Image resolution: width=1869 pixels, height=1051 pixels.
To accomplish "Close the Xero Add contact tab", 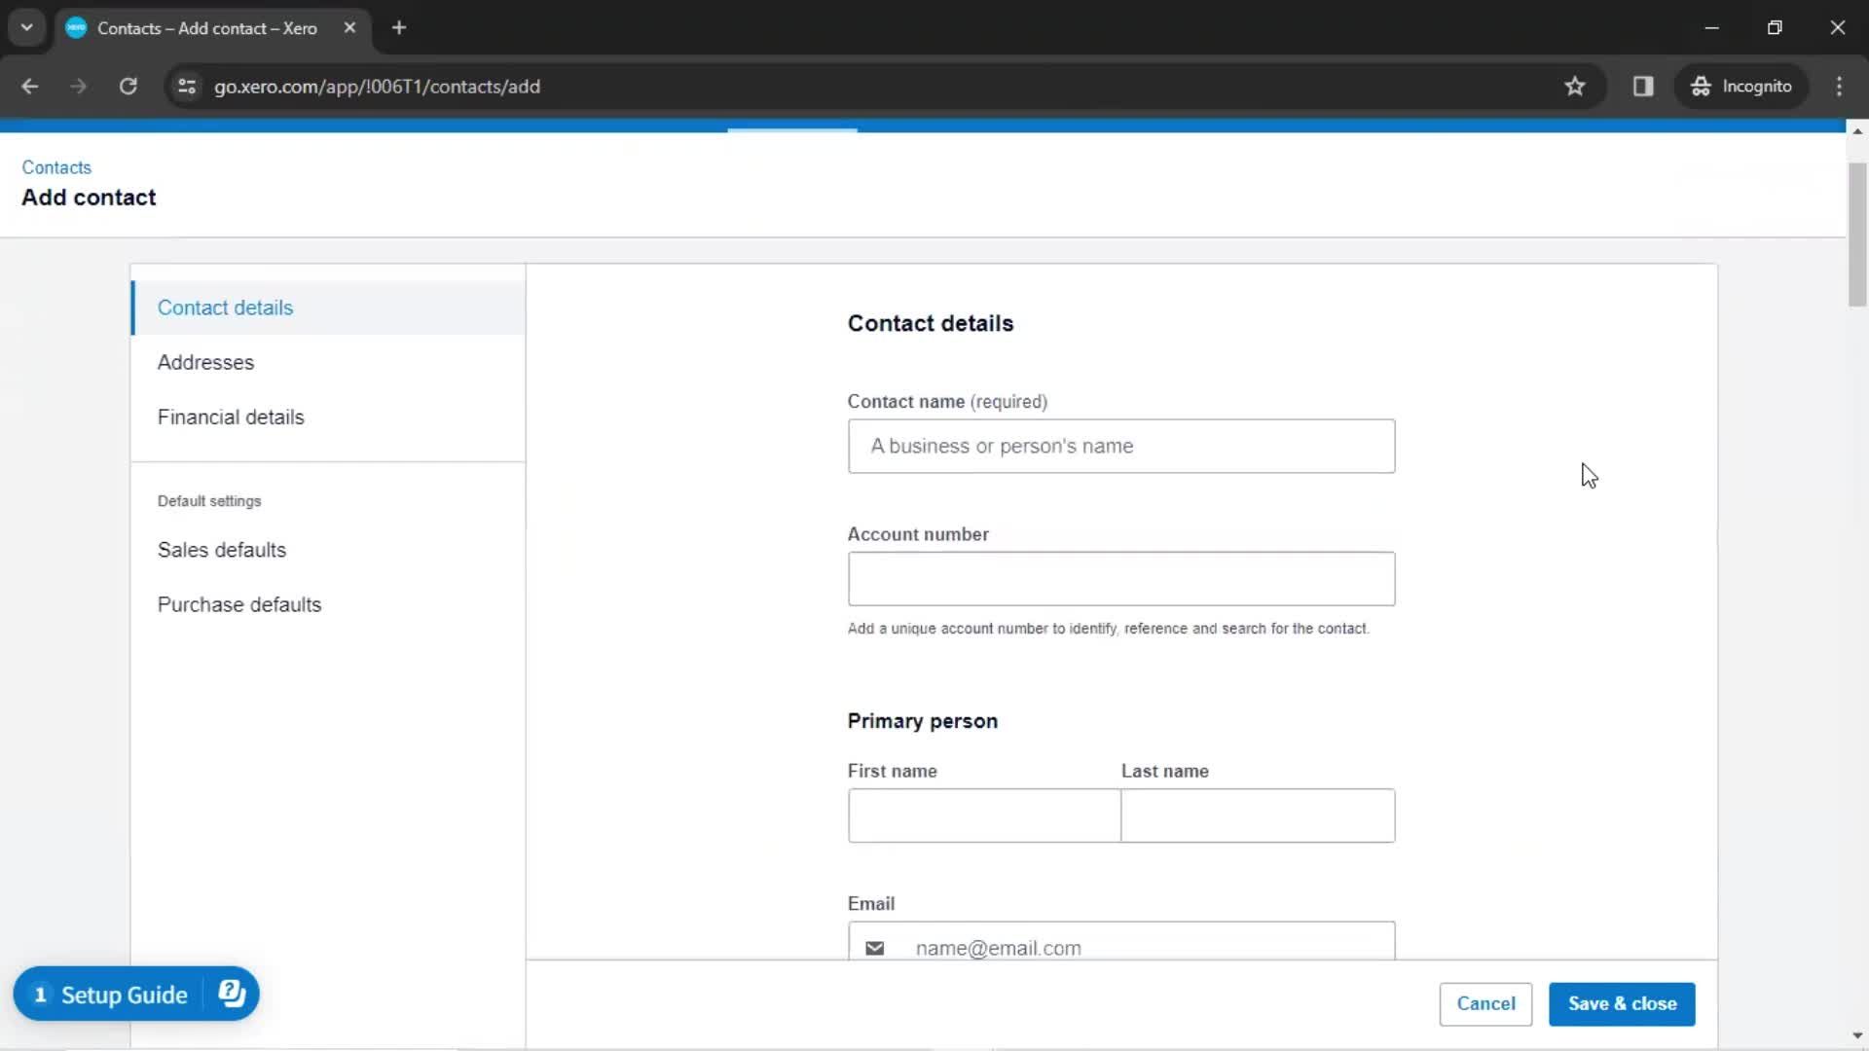I will point(349,28).
